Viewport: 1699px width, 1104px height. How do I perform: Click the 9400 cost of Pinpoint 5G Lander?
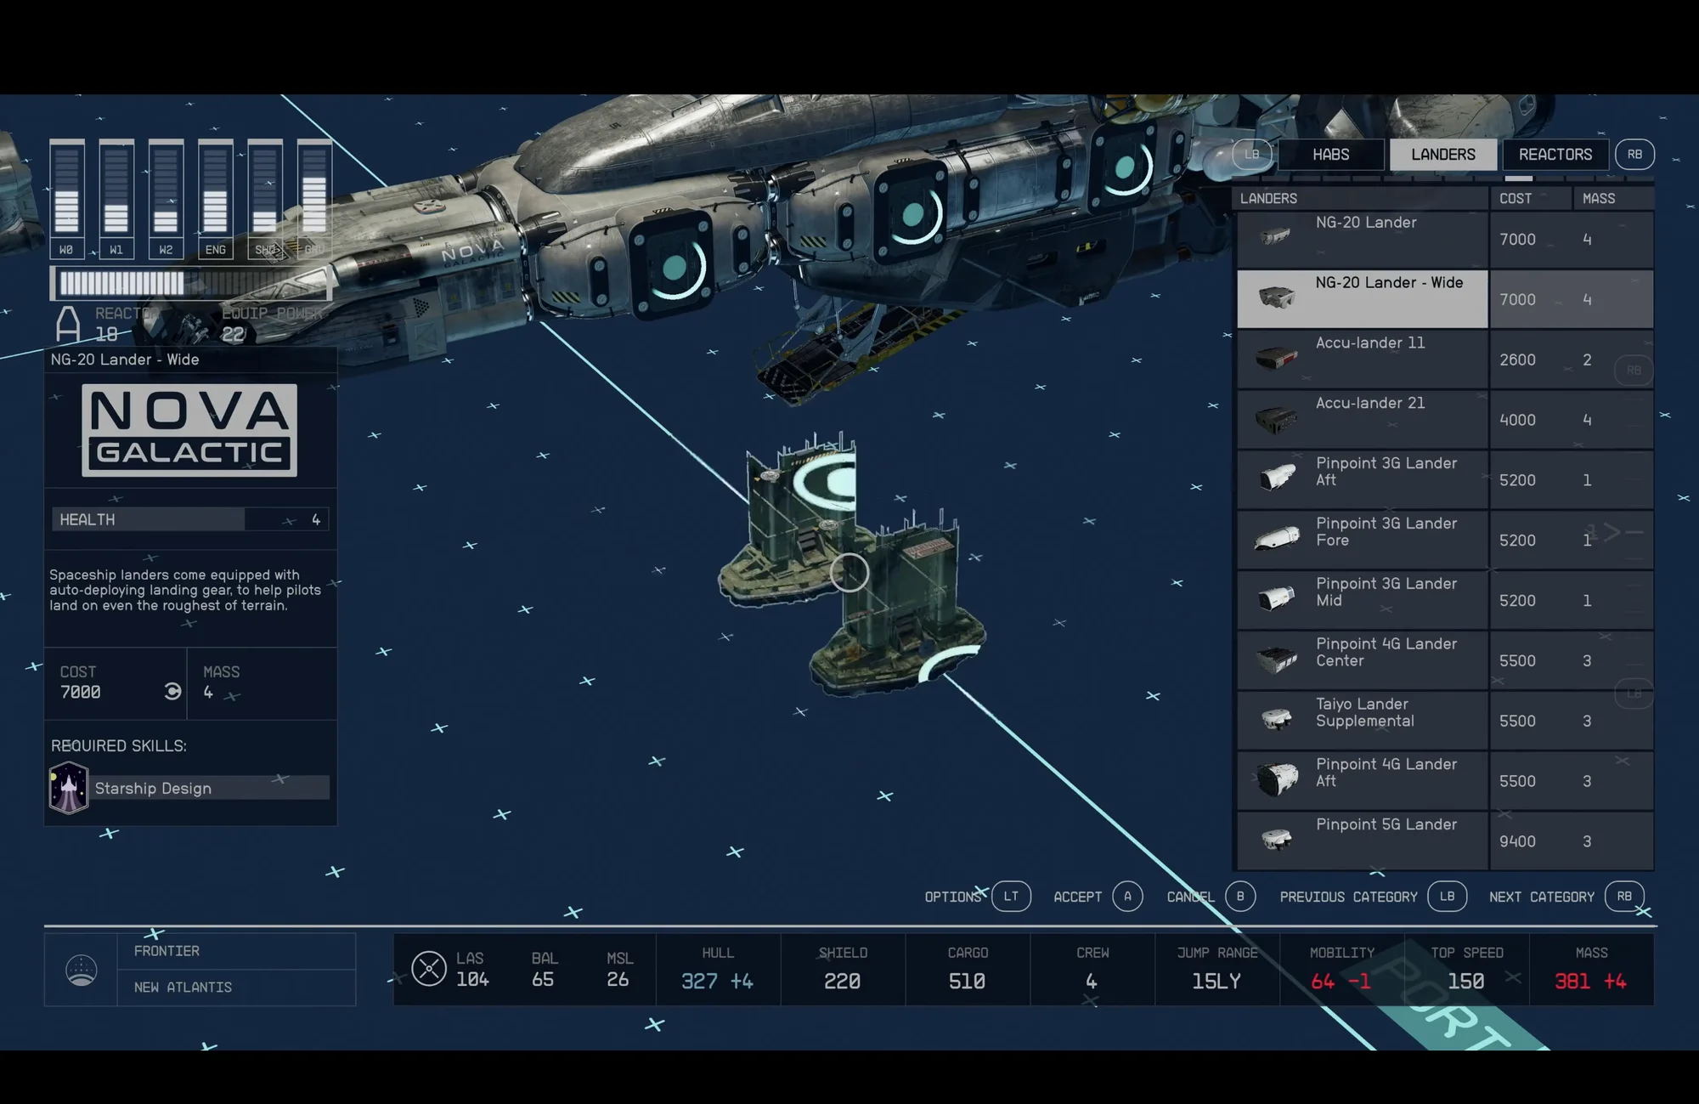1517,841
